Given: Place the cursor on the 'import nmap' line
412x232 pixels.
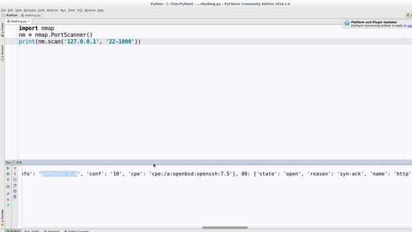Looking at the screenshot, I should [x=37, y=28].
